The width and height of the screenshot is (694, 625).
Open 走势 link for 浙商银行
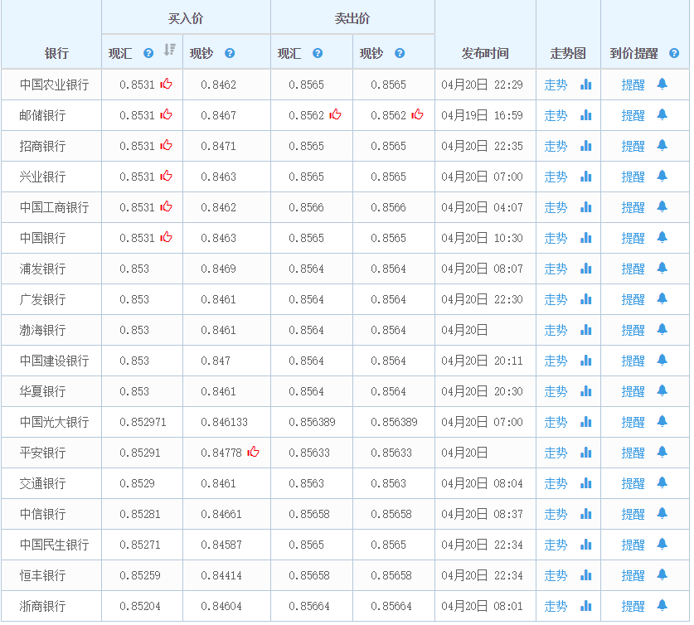pos(556,606)
